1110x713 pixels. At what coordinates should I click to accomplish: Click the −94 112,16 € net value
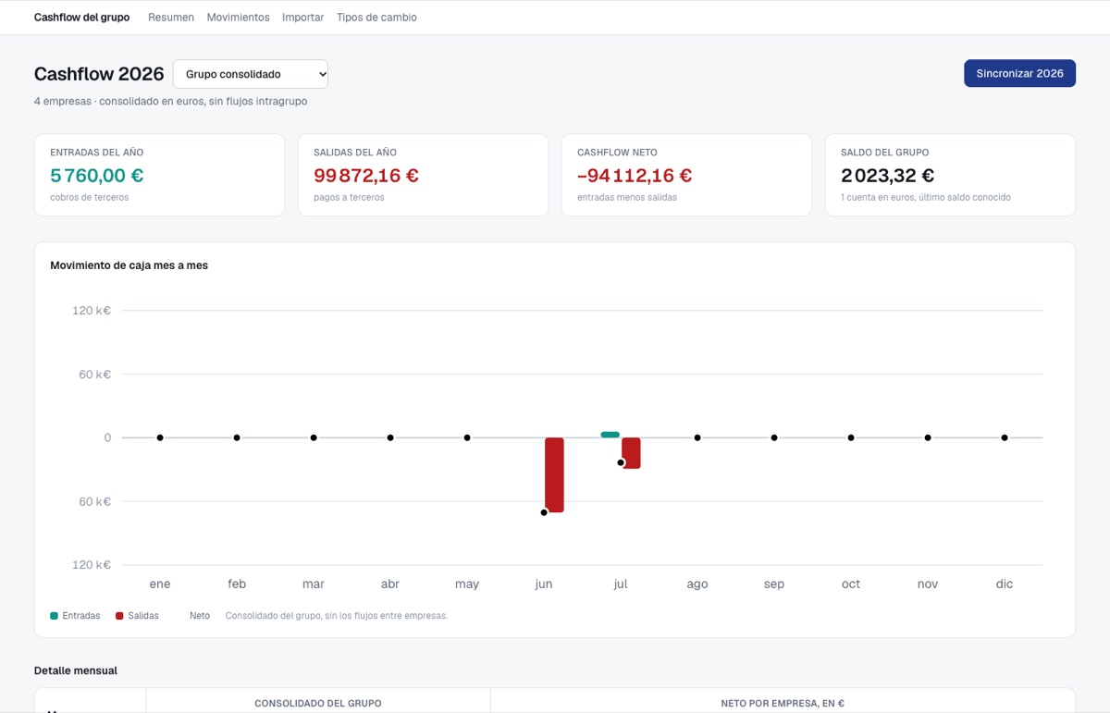(635, 176)
